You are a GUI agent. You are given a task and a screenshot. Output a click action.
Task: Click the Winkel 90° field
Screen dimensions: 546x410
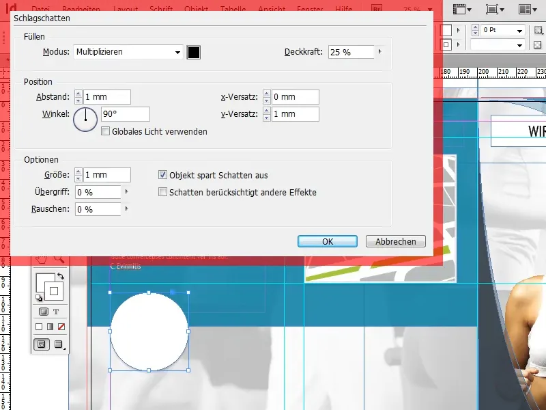[x=126, y=114]
